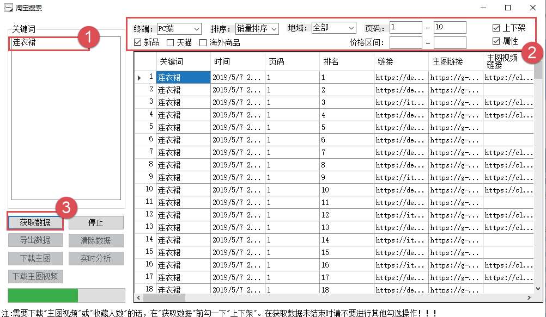Click the 主图视频链接 cell in row 13
Viewport: 546px width, 317px height.
coord(508,228)
